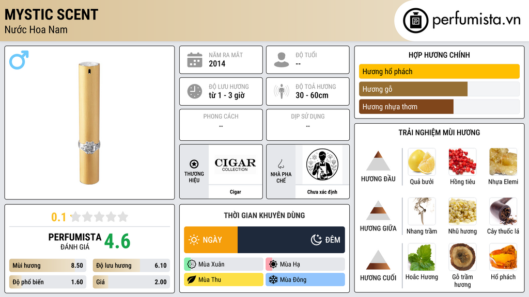Click the star badge icon above Thương hiệu
This screenshot has height=297, width=529.
[x=194, y=164]
